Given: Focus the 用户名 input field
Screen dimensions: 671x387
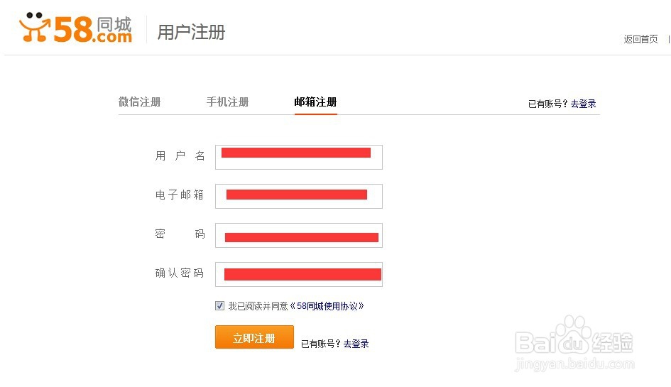Looking at the screenshot, I should click(299, 157).
